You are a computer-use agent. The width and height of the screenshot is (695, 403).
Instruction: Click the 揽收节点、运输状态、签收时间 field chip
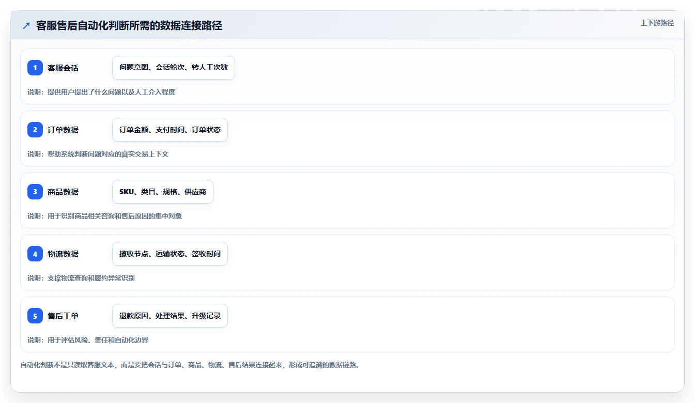pyautogui.click(x=170, y=254)
